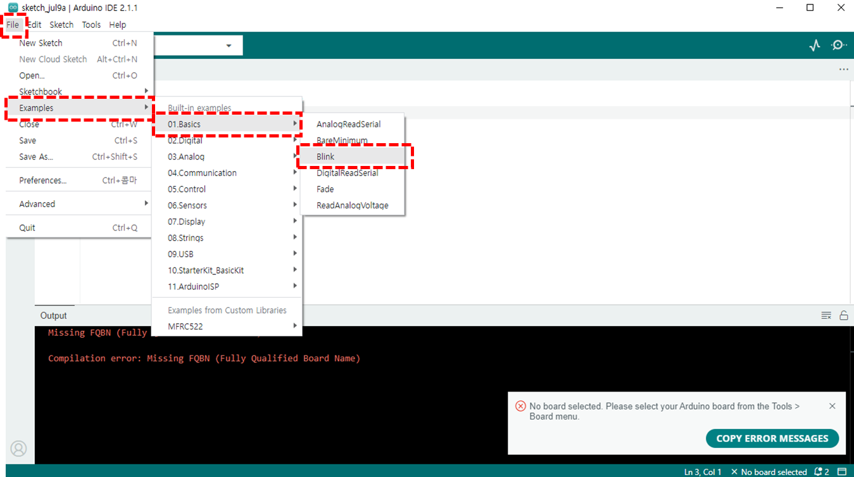The height and width of the screenshot is (477, 854).
Task: Open Preferences... from File menu
Action: point(79,181)
